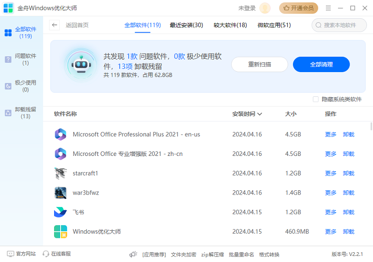The image size is (373, 262).
Task: Select starcraft1 name text
Action: pos(85,173)
